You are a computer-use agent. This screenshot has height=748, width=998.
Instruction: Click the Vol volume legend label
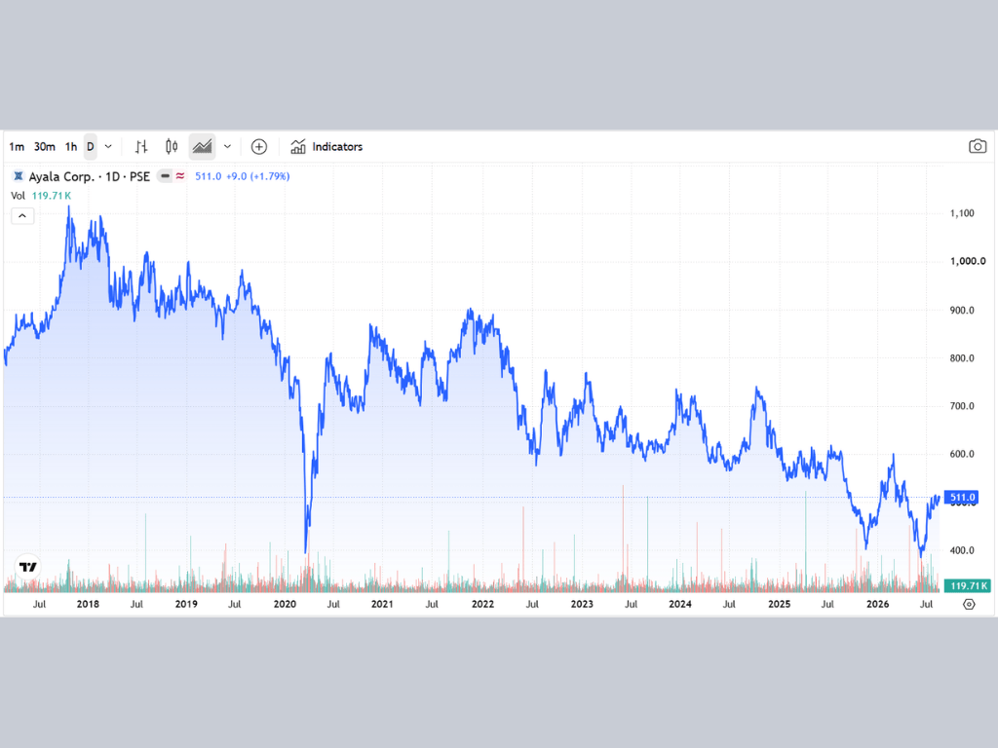point(18,196)
